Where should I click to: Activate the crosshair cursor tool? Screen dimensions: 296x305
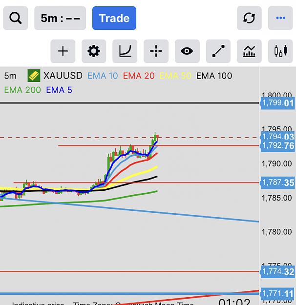tap(156, 51)
